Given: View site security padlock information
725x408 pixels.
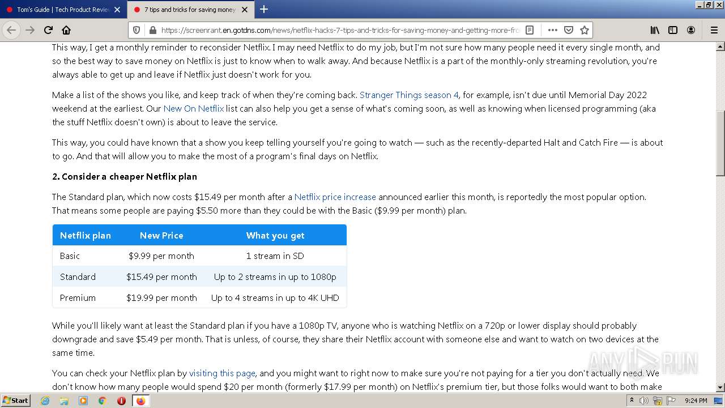Looking at the screenshot, I should tap(152, 30).
